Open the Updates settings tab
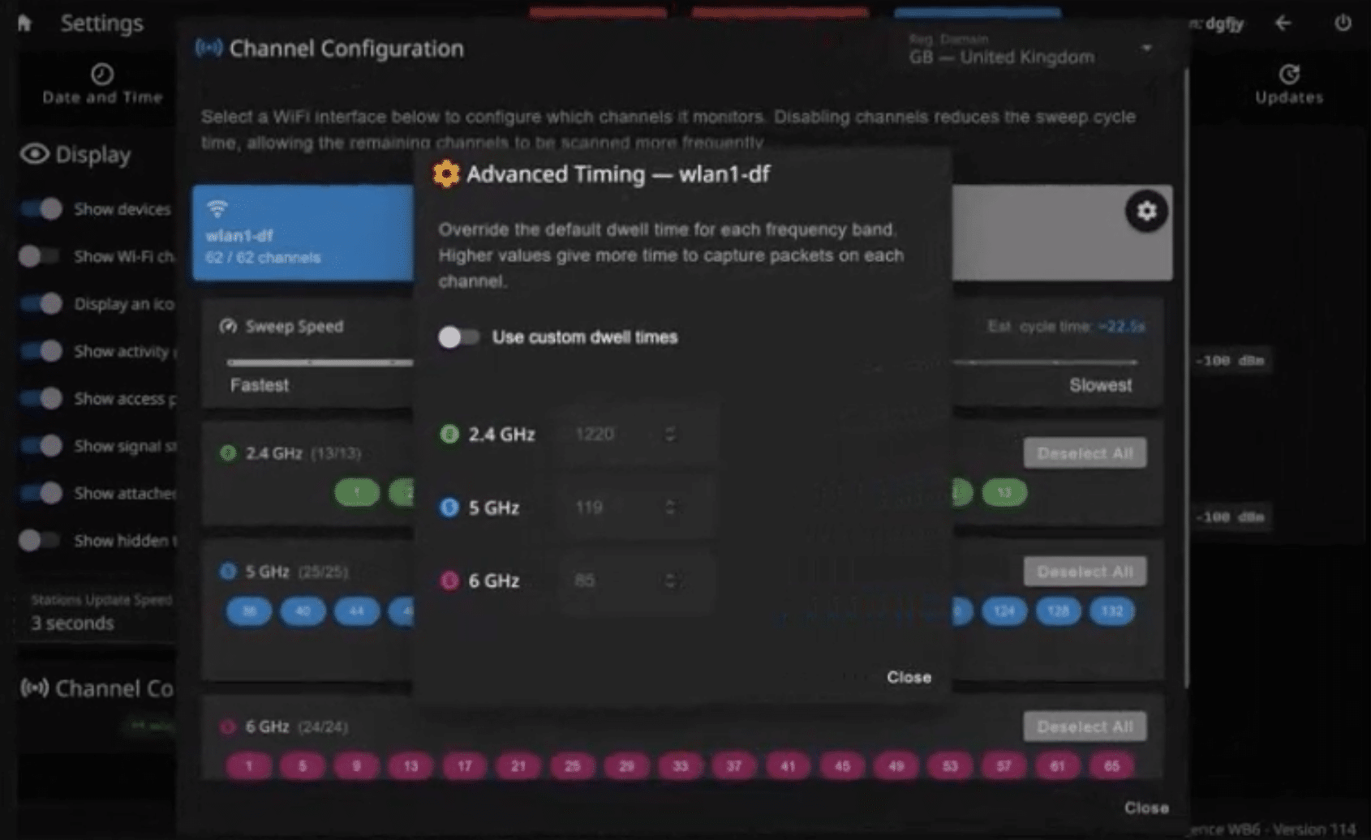1371x840 pixels. pyautogui.click(x=1289, y=84)
